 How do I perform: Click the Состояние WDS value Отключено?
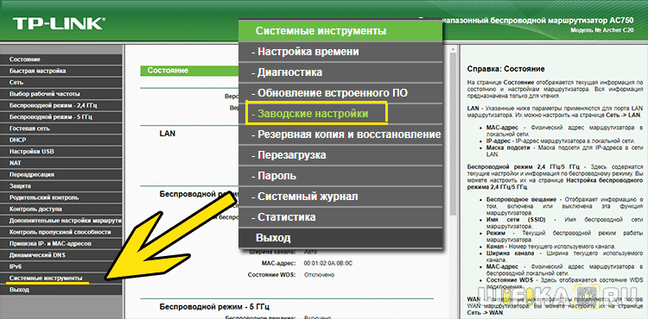[319, 275]
